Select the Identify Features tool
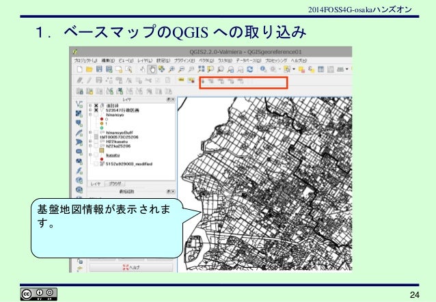This screenshot has width=436, height=302. [x=263, y=69]
